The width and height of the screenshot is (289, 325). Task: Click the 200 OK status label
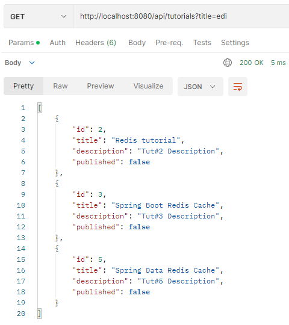click(252, 63)
